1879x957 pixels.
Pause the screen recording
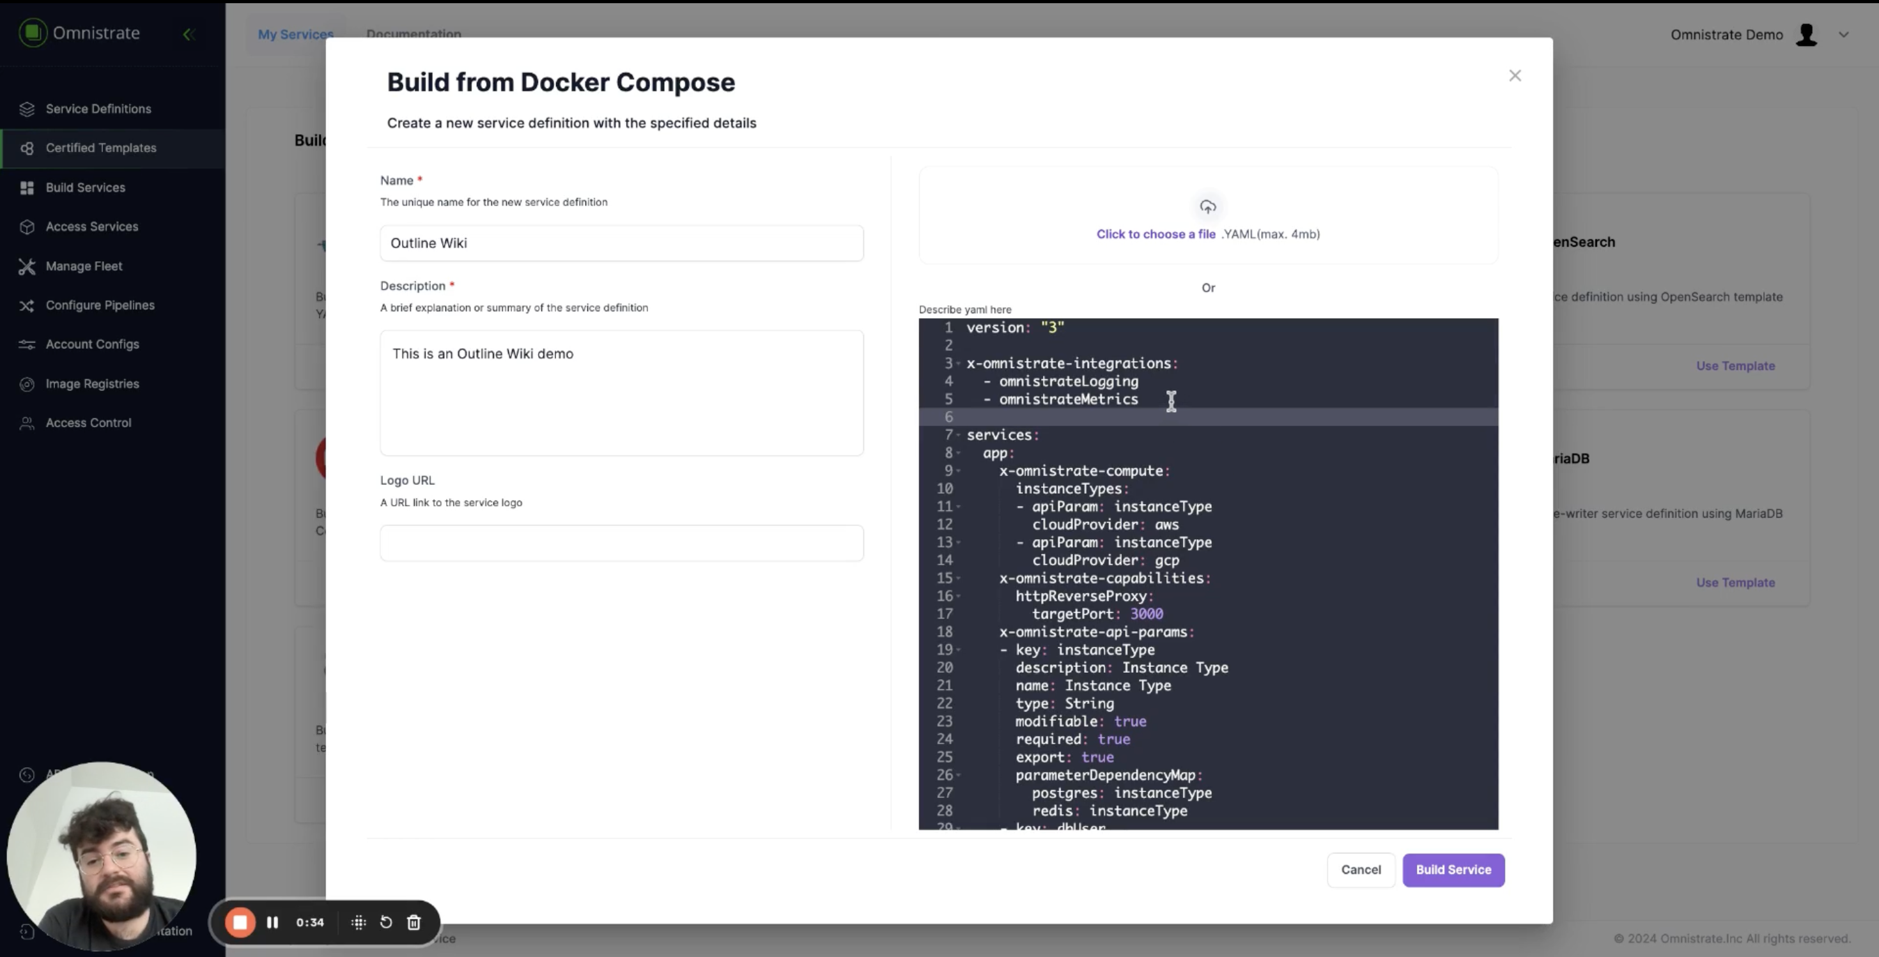pos(272,922)
